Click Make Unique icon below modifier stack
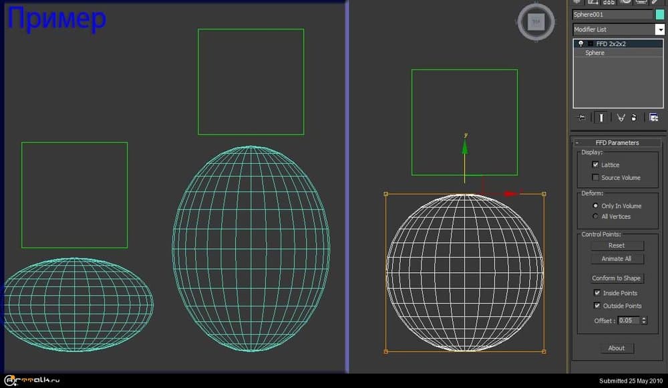The width and height of the screenshot is (668, 388). click(621, 117)
